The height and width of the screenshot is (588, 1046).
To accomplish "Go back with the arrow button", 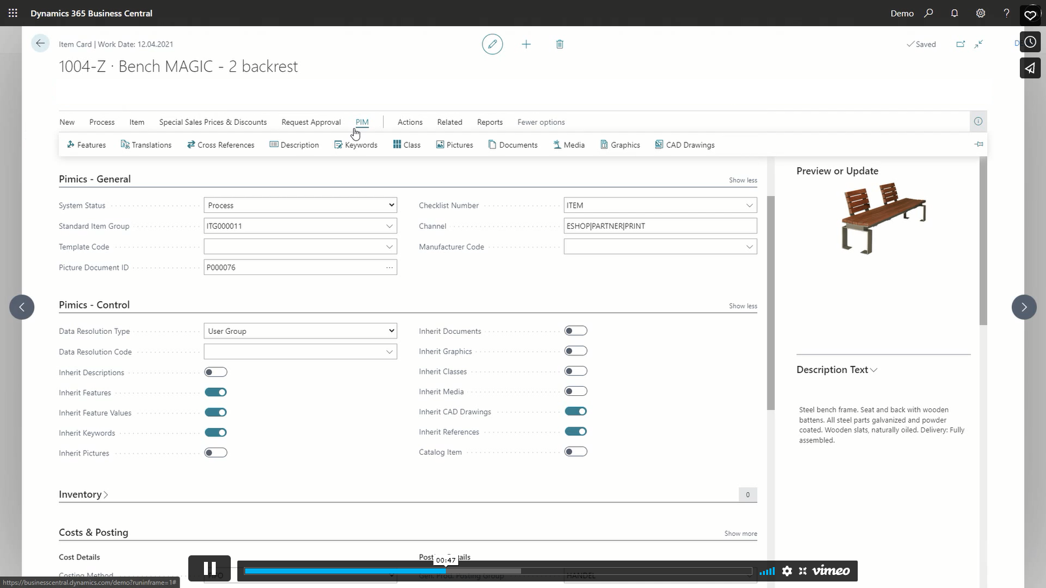I will coord(40,44).
